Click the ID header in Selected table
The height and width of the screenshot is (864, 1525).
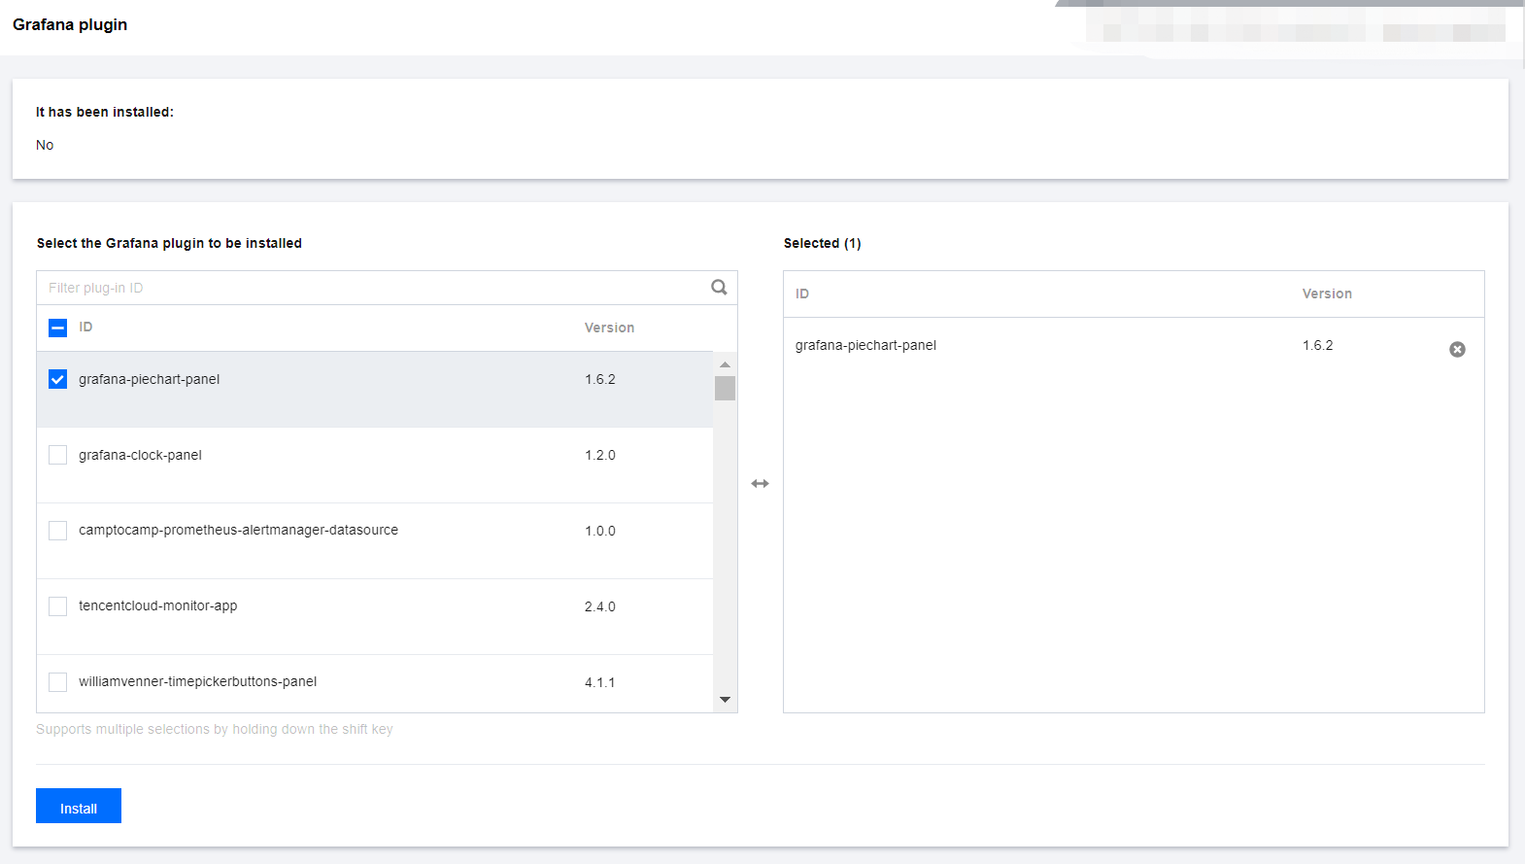coord(802,294)
